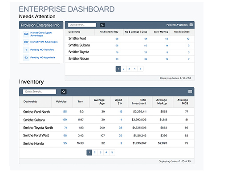Open Smithe Toyota North Aged 91+ value 38
Image resolution: width=243 pixels, height=171 pixels.
tap(121, 128)
